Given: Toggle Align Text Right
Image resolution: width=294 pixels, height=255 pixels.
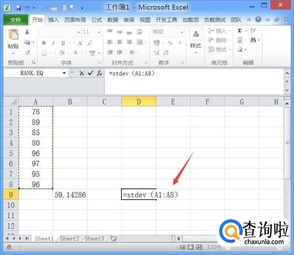Looking at the screenshot, I should [x=129, y=42].
